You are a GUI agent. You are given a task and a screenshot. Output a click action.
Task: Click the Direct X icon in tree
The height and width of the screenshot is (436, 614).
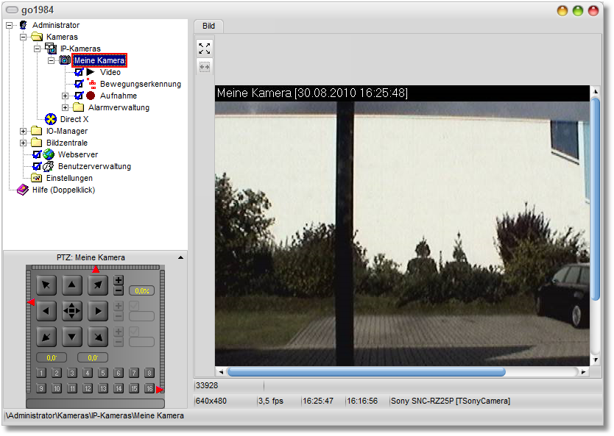51,119
